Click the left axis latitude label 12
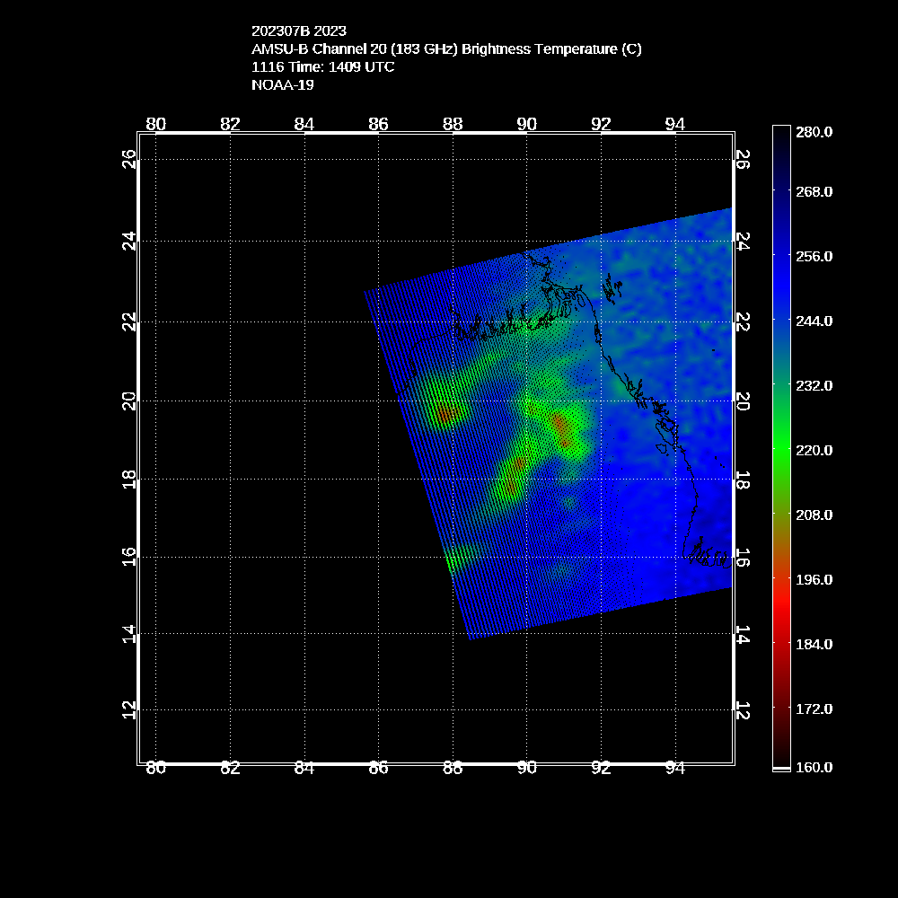The height and width of the screenshot is (898, 898). tap(130, 709)
